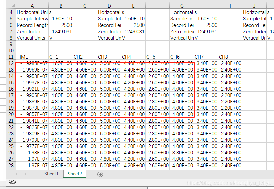Select row 4 header

(11, 12)
